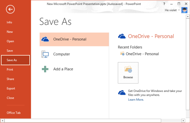Viewport: 190px width, 123px height.
Task: Click horizontal scrollbar right arrow
Action: (183, 121)
